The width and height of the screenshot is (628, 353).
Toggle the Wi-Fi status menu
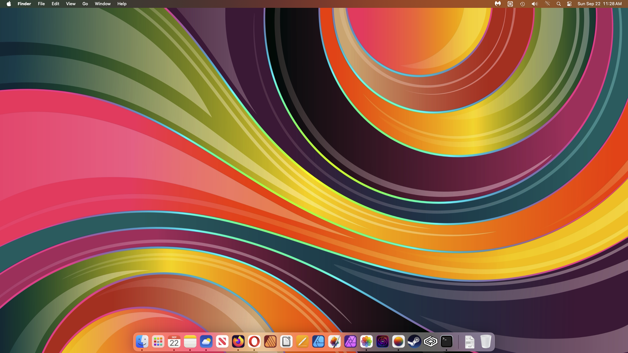click(547, 4)
